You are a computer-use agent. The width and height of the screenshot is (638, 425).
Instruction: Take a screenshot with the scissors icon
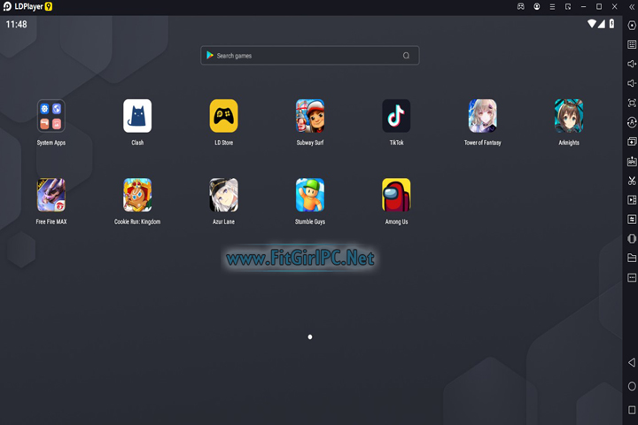pos(632,181)
